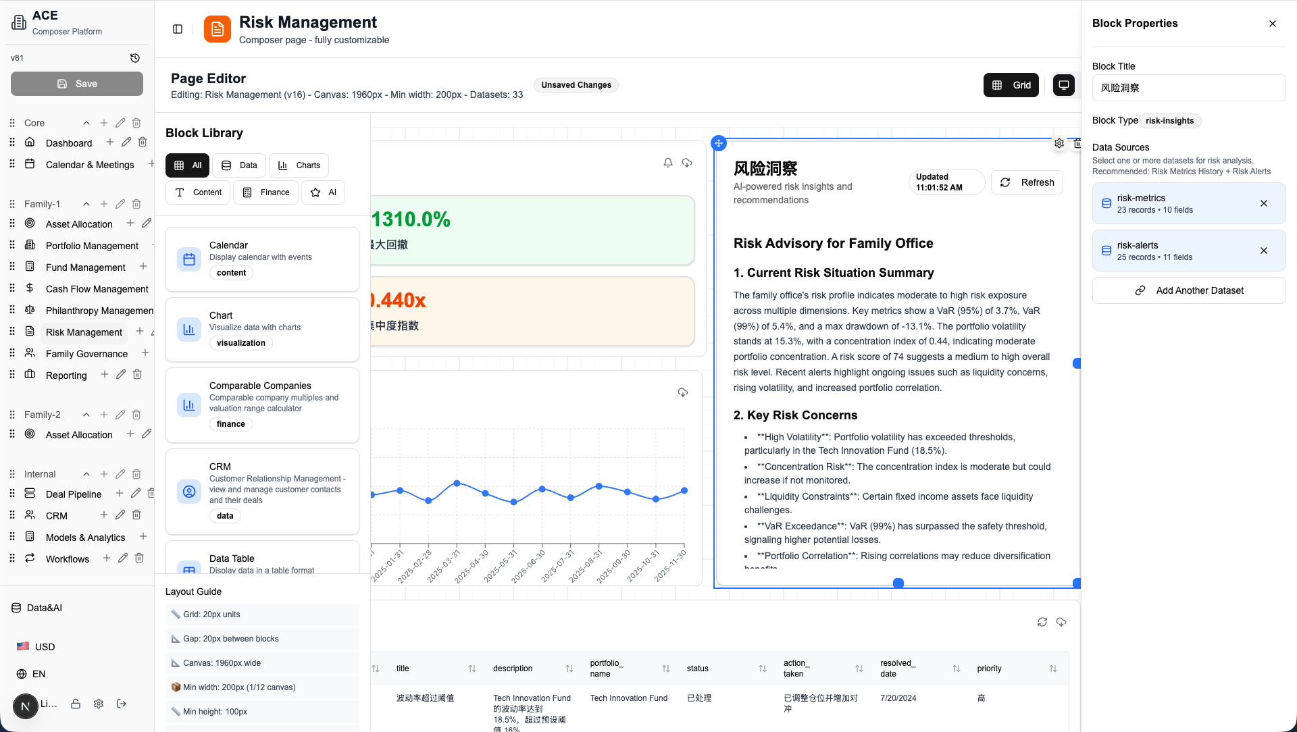Remove the risk-alerts dataset
Viewport: 1297px width, 732px height.
point(1264,251)
